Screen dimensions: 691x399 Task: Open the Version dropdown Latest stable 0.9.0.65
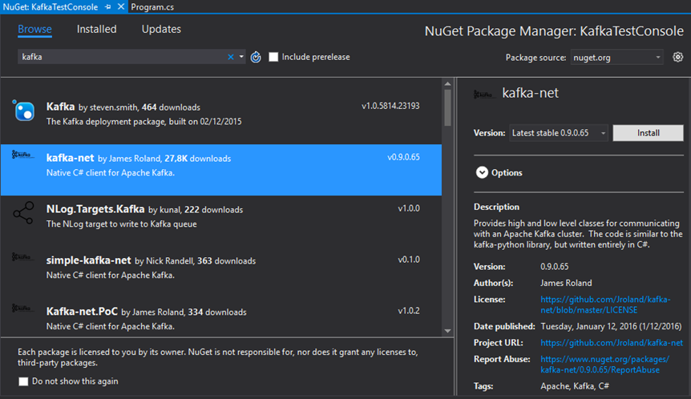559,133
